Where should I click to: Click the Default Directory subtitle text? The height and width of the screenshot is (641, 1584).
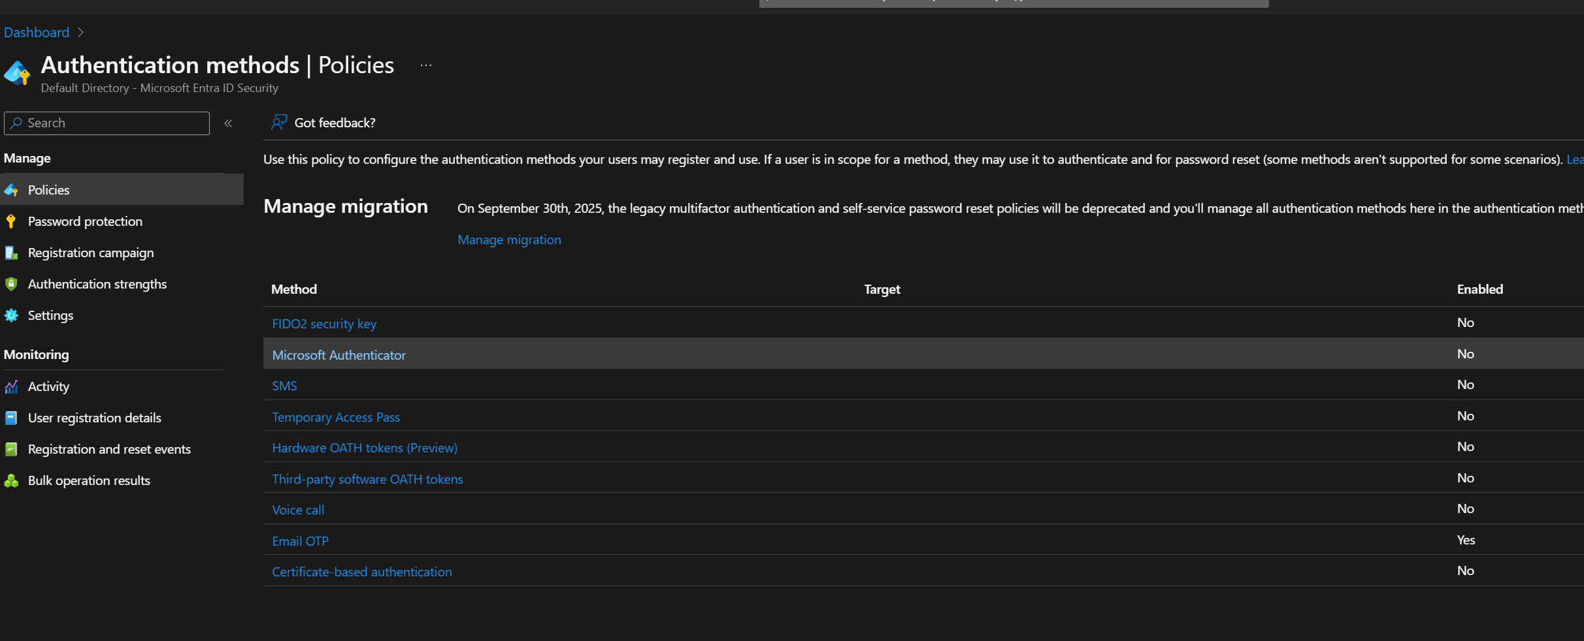[159, 87]
